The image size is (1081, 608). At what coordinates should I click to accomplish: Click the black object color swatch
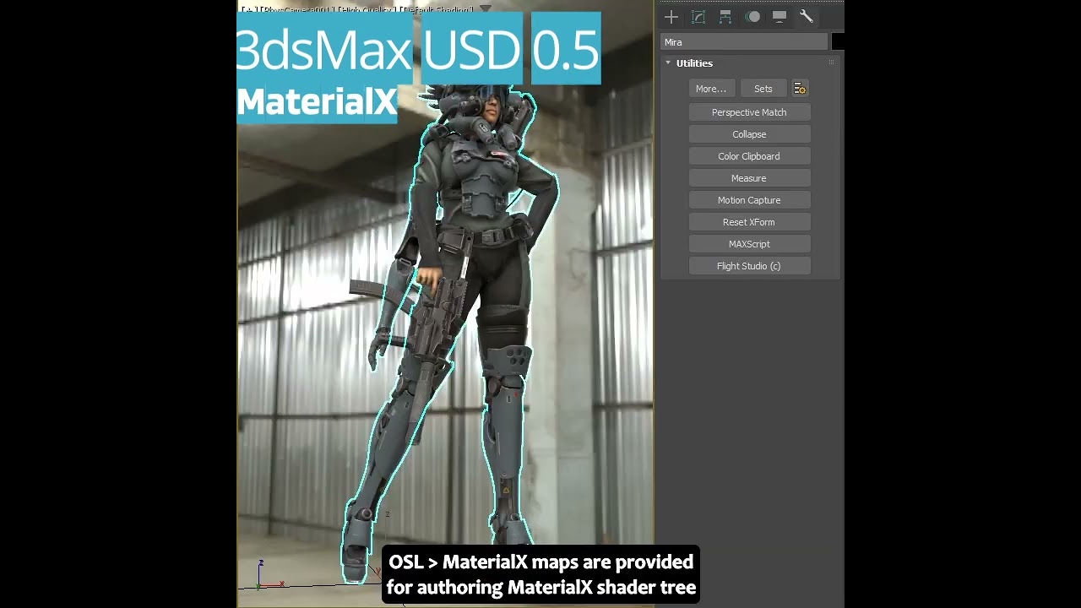coord(838,42)
